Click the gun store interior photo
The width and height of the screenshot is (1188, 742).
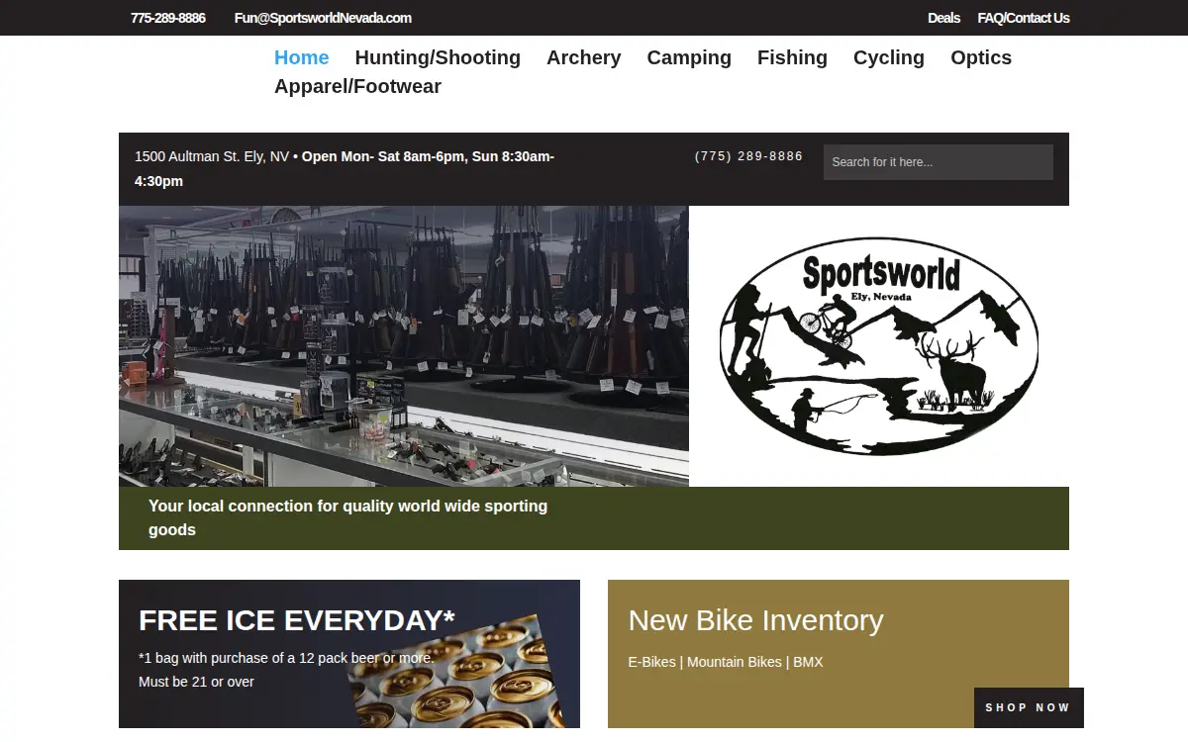click(x=404, y=346)
